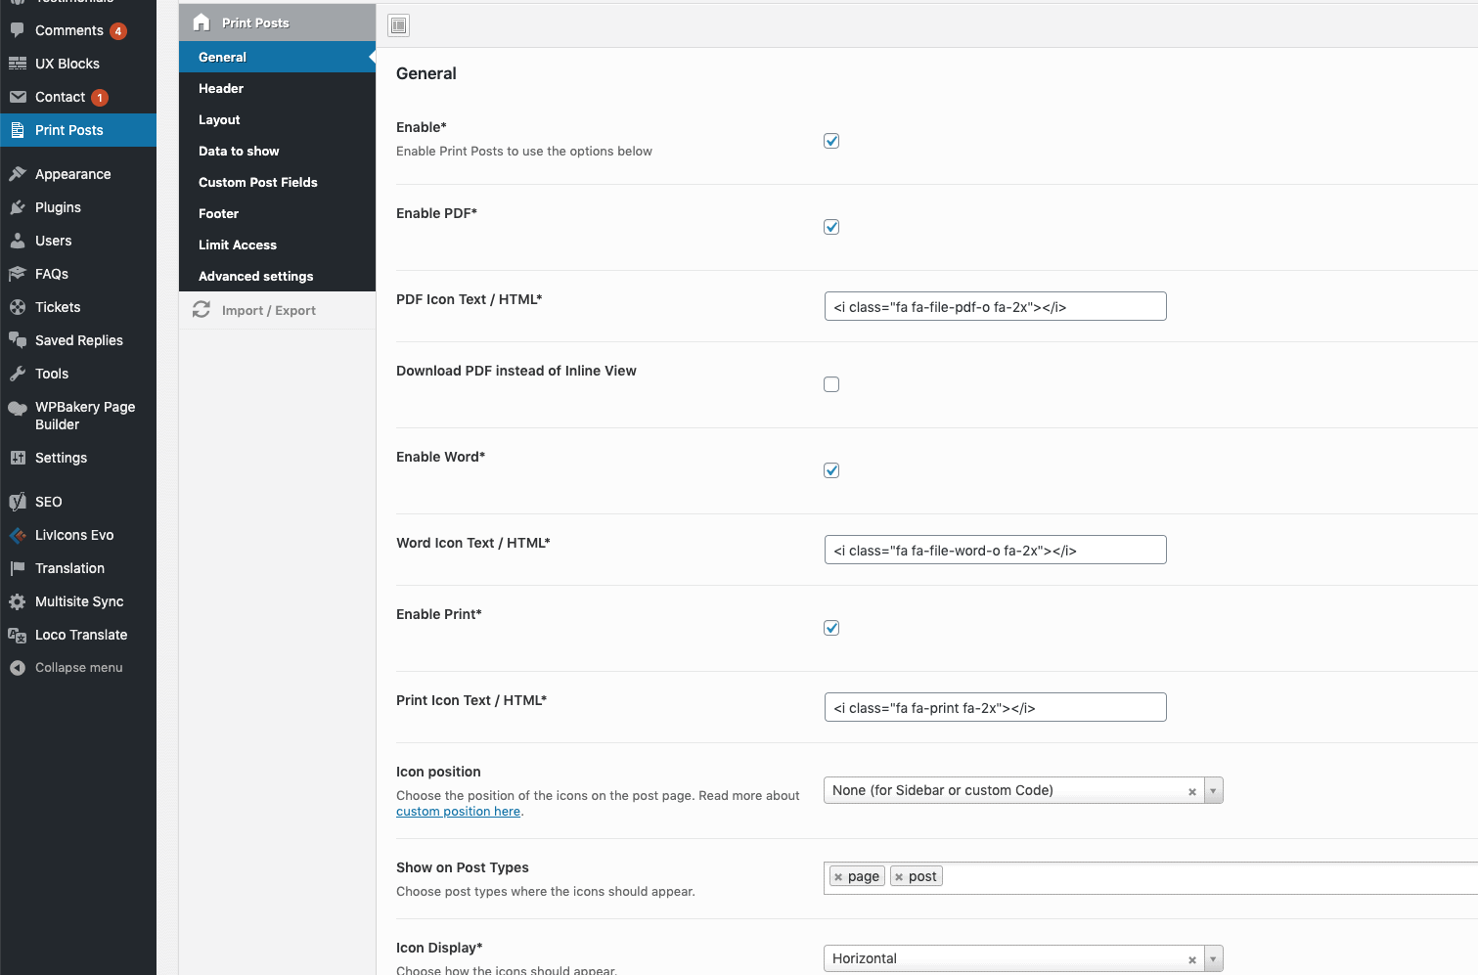Switch to the Advanced settings tab
Viewport: 1478px width, 975px height.
coord(255,276)
